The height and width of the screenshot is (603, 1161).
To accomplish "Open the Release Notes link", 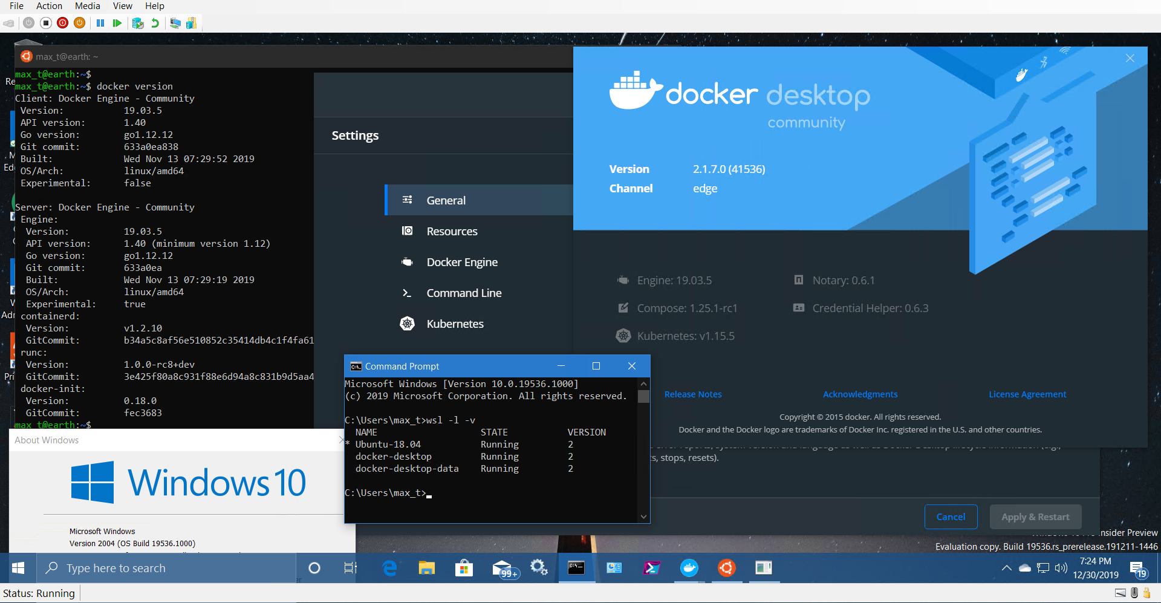I will tap(693, 394).
